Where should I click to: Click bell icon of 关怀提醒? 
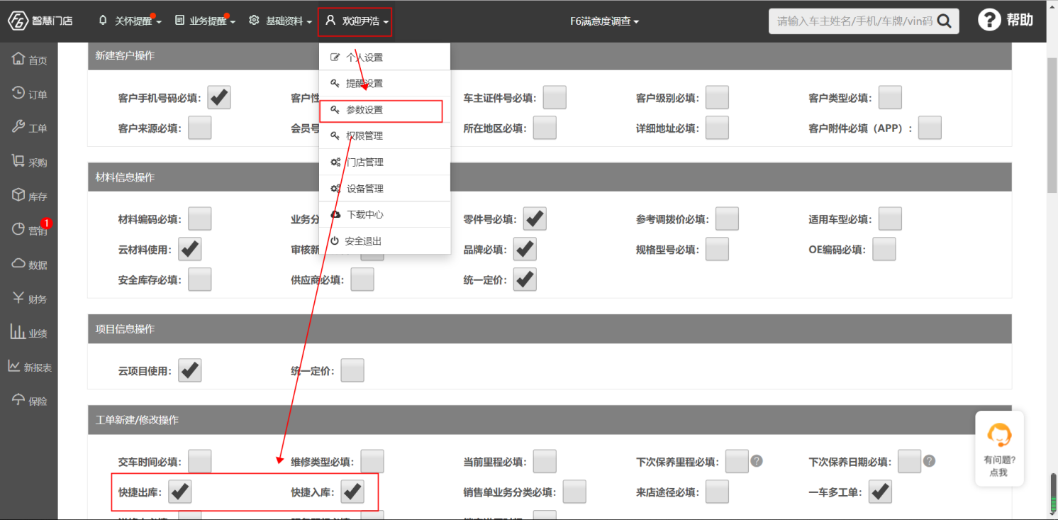(104, 21)
